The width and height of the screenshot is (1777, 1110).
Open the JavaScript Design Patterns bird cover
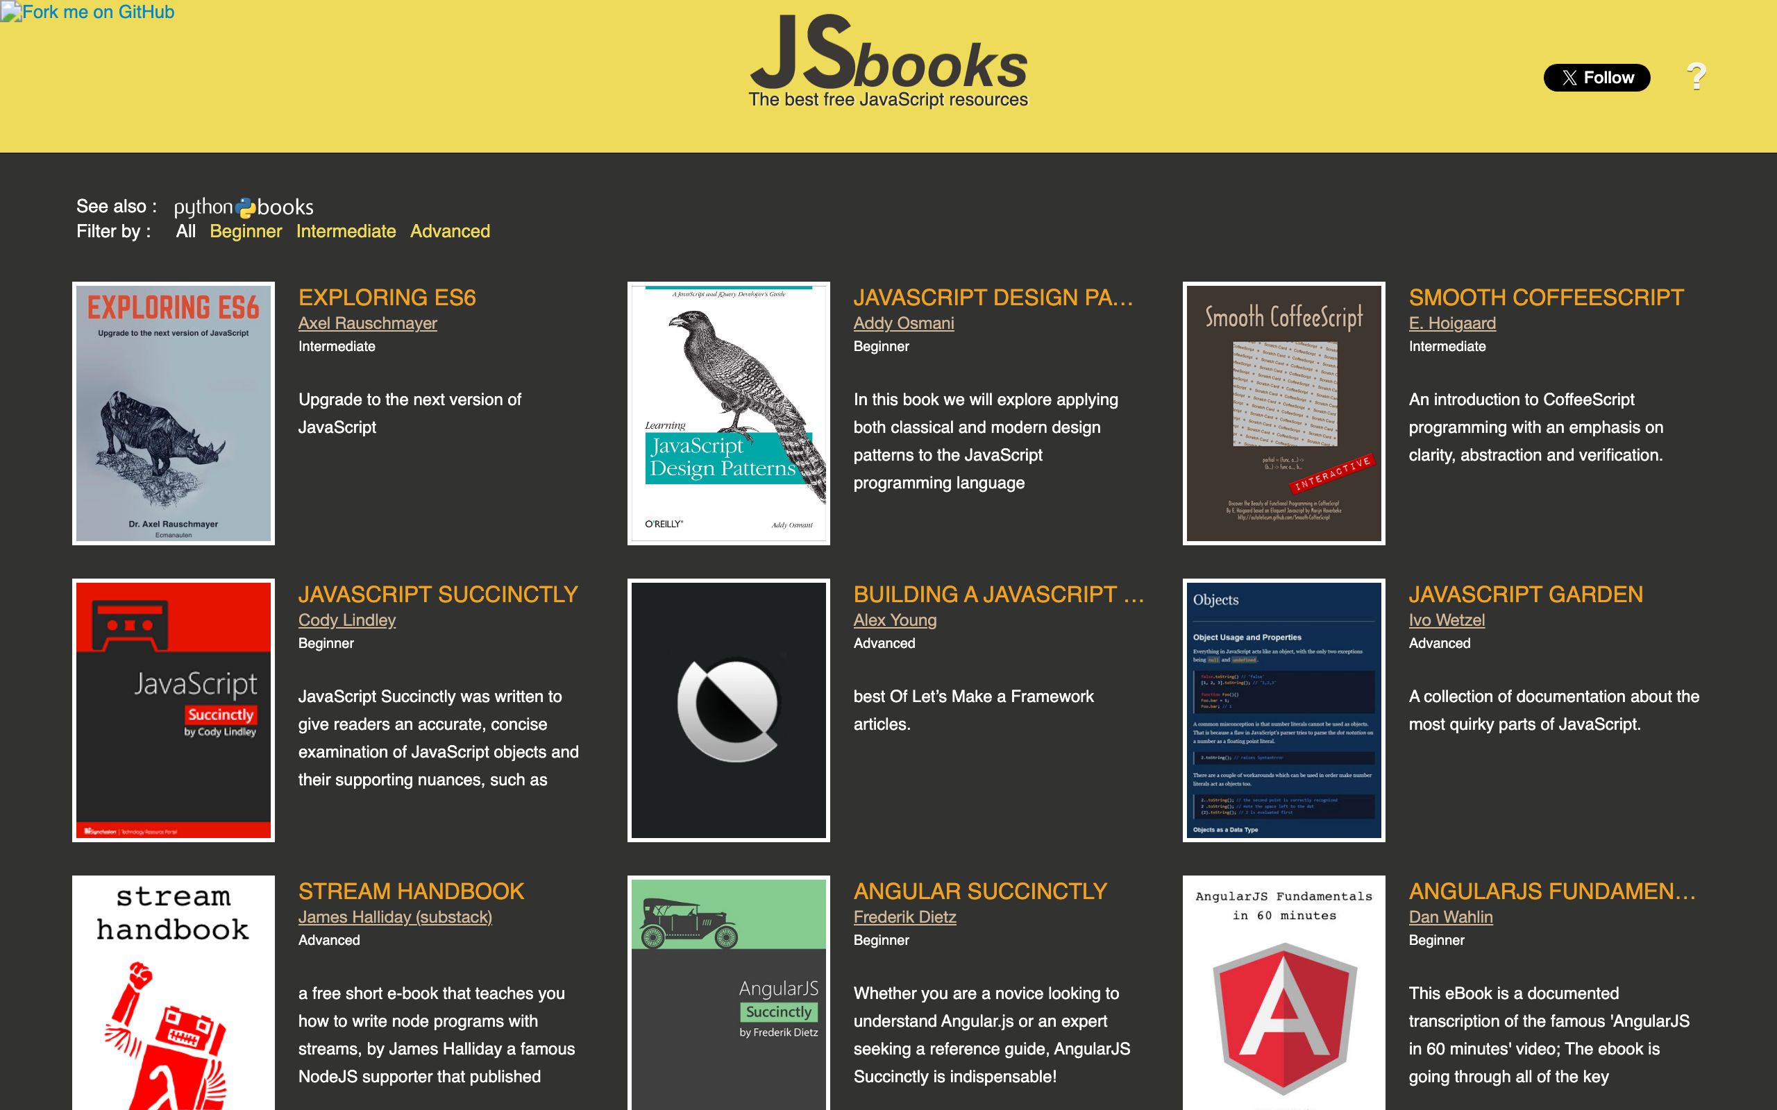728,413
